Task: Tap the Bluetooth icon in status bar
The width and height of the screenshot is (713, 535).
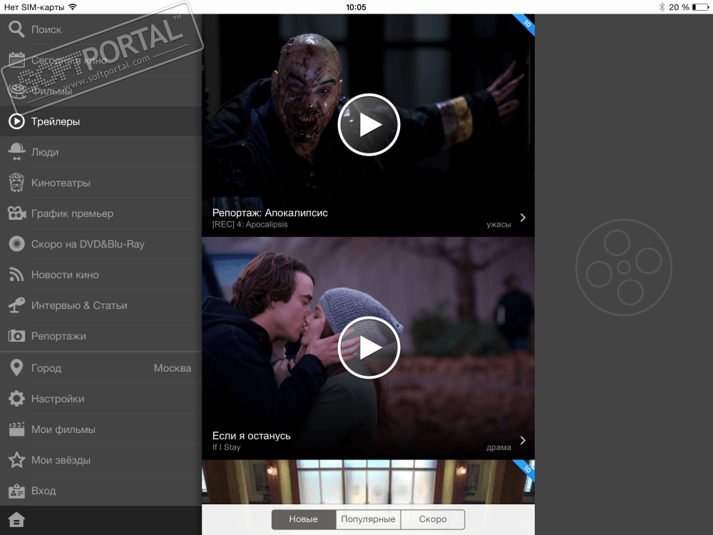Action: pos(662,7)
